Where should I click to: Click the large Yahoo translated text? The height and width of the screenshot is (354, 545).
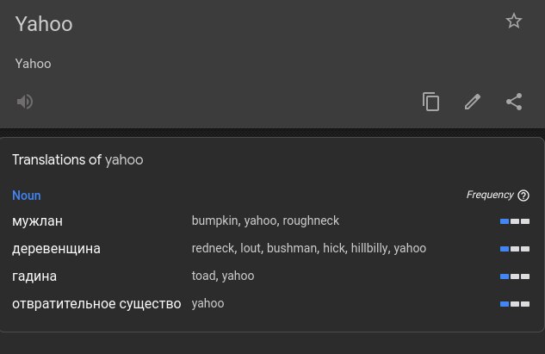[44, 24]
